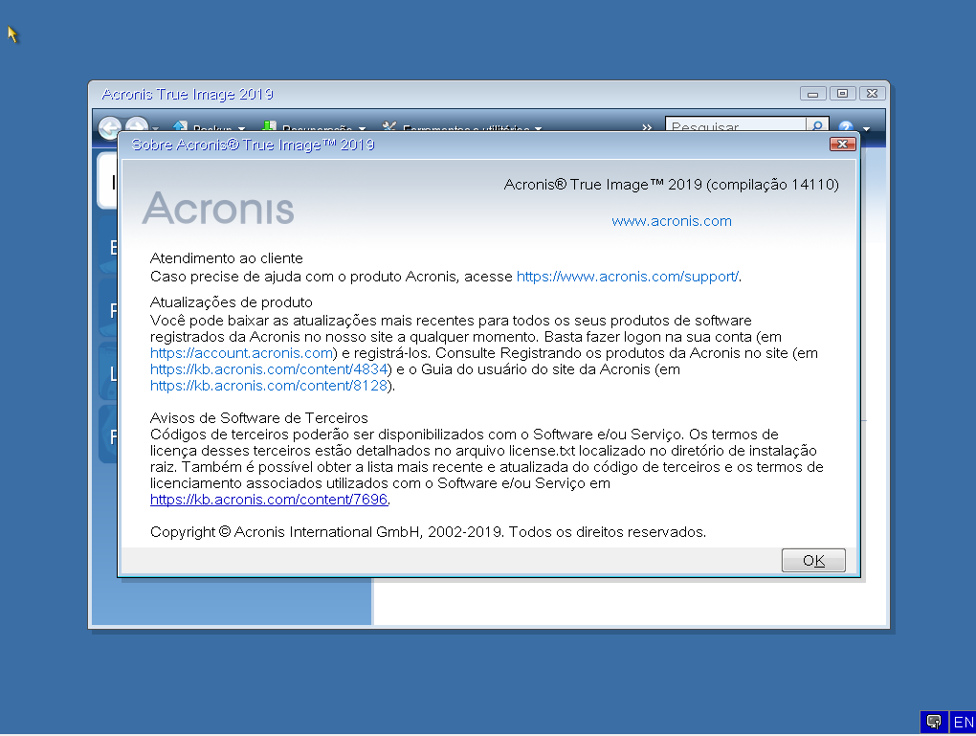Close the Sobre Acronis True Image dialog
The width and height of the screenshot is (976, 736).
(x=843, y=145)
